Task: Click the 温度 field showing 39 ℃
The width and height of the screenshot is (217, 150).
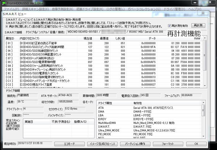Action: pyautogui.click(x=27, y=102)
